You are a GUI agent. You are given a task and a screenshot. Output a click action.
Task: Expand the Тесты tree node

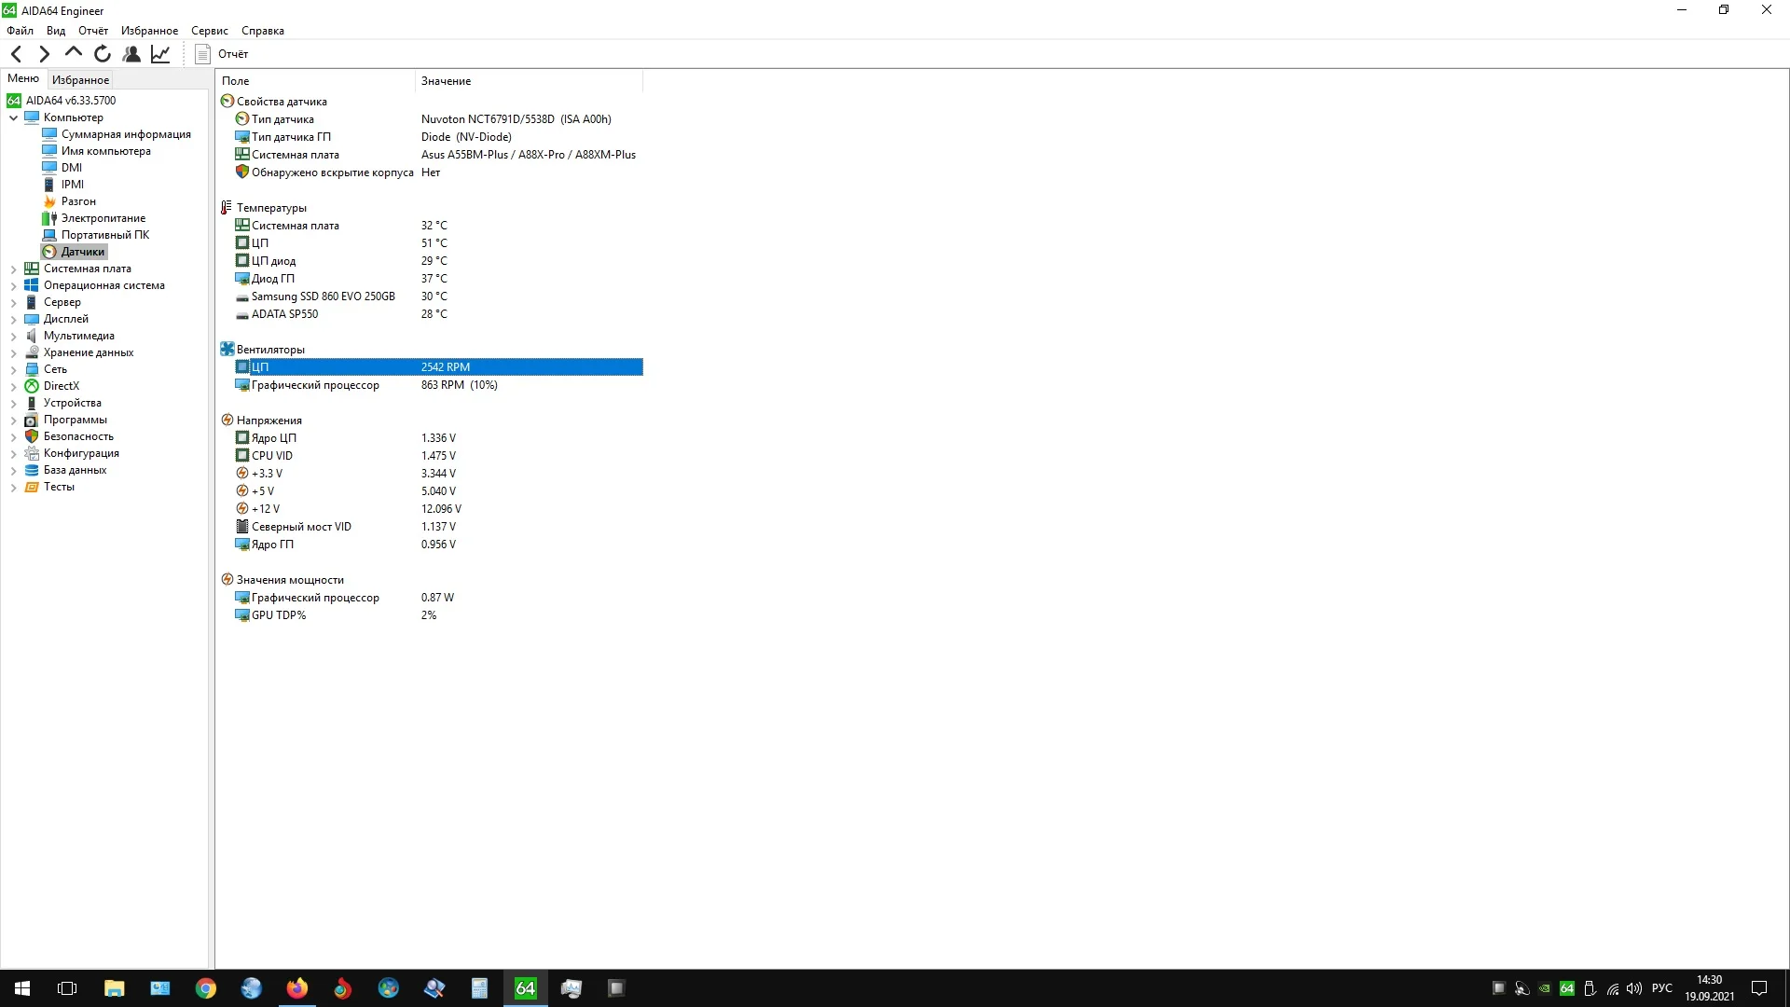click(13, 487)
